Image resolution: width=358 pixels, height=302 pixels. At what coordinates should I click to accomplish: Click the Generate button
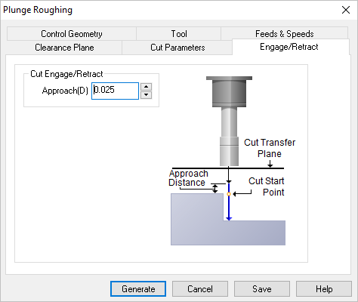(x=138, y=288)
